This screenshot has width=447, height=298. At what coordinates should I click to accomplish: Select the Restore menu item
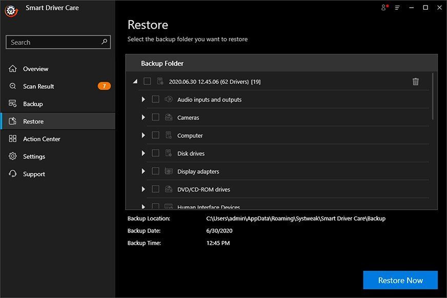point(58,121)
